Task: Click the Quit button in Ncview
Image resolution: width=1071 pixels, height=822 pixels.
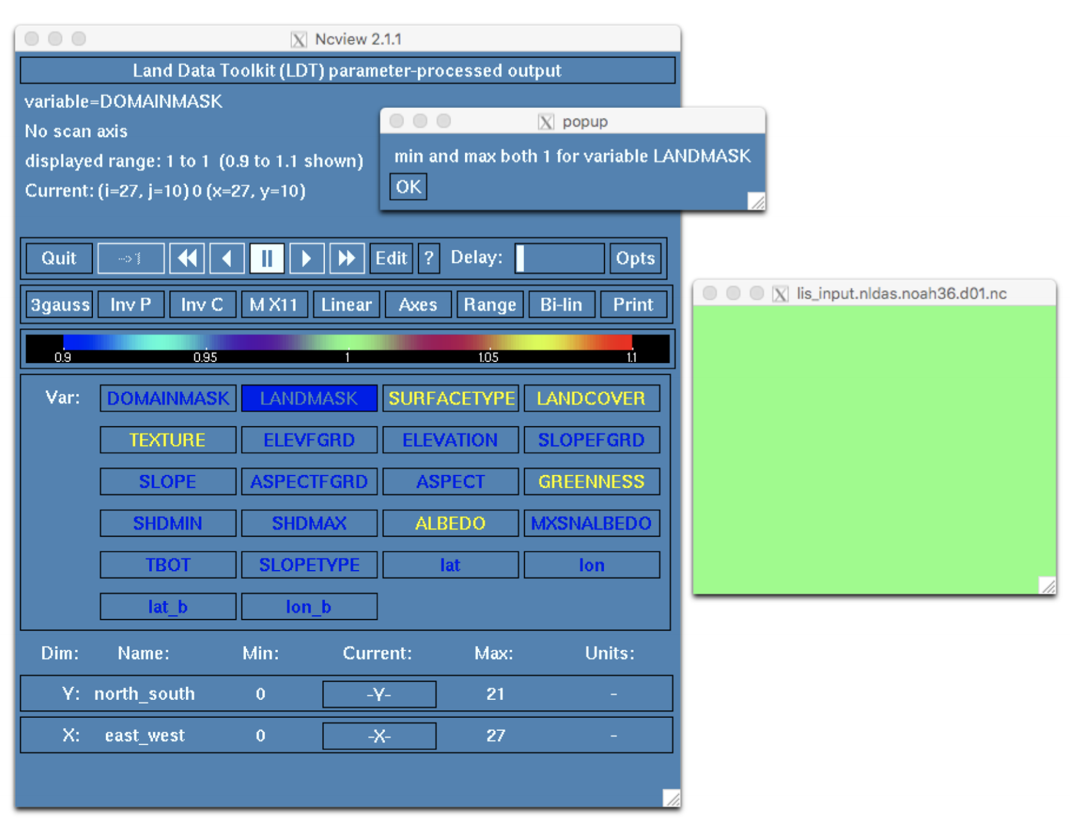Action: (x=59, y=258)
